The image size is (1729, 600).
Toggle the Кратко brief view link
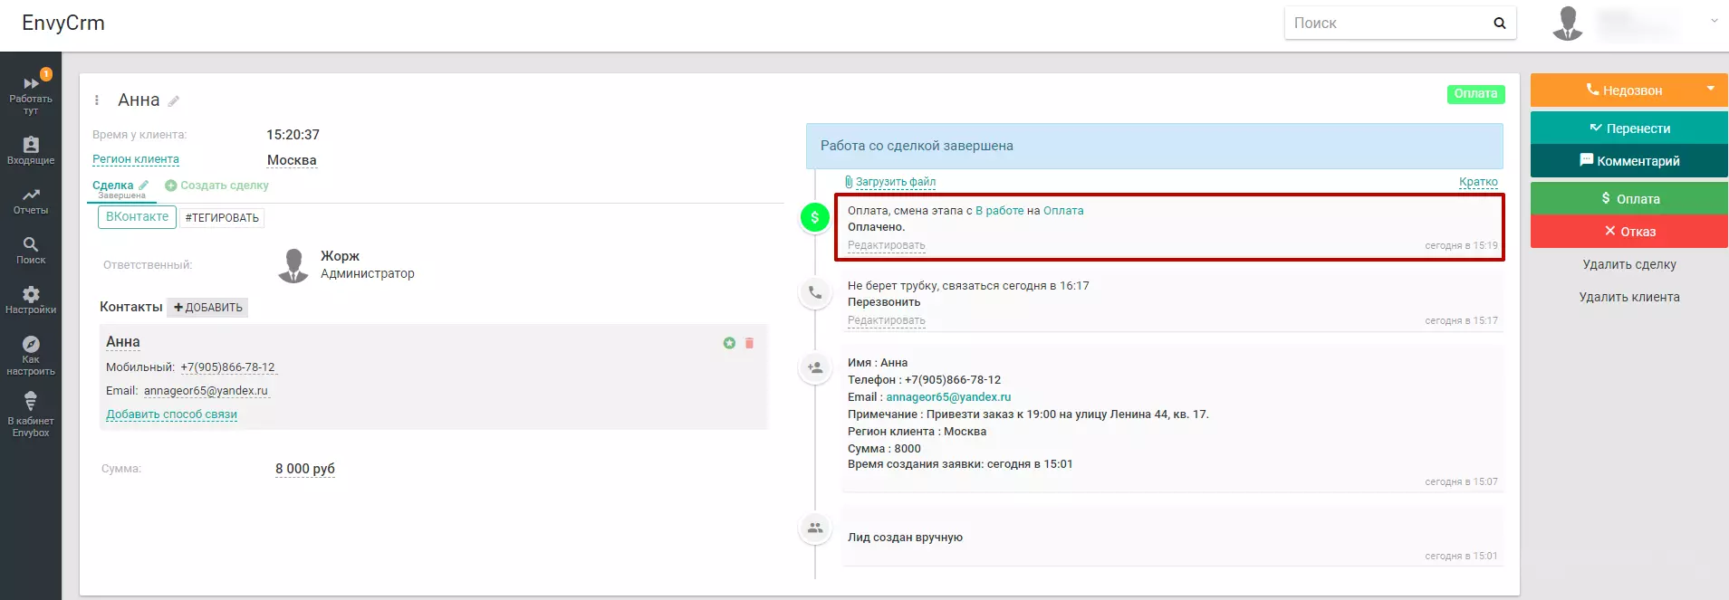coord(1478,182)
